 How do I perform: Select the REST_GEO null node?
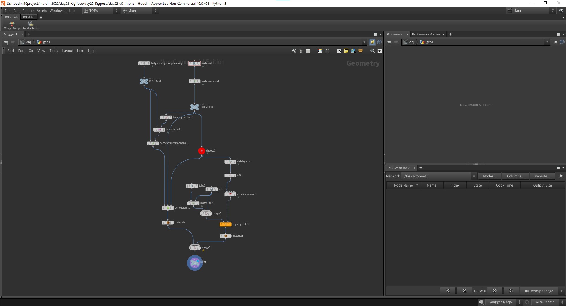click(144, 81)
